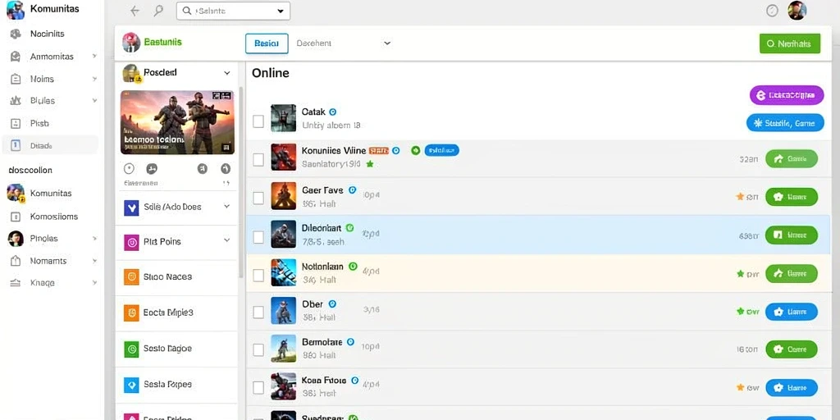
Task: Click the green Nroihais button
Action: [790, 44]
